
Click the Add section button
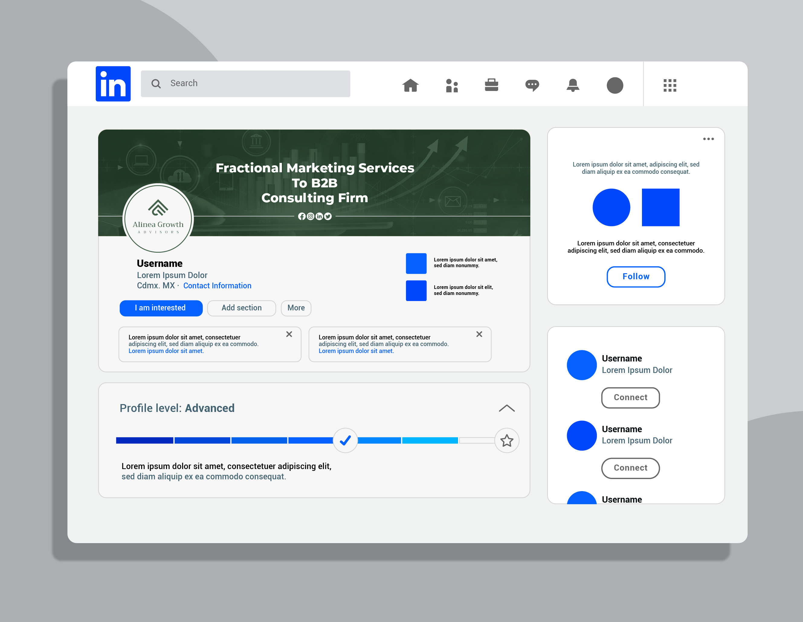point(242,308)
